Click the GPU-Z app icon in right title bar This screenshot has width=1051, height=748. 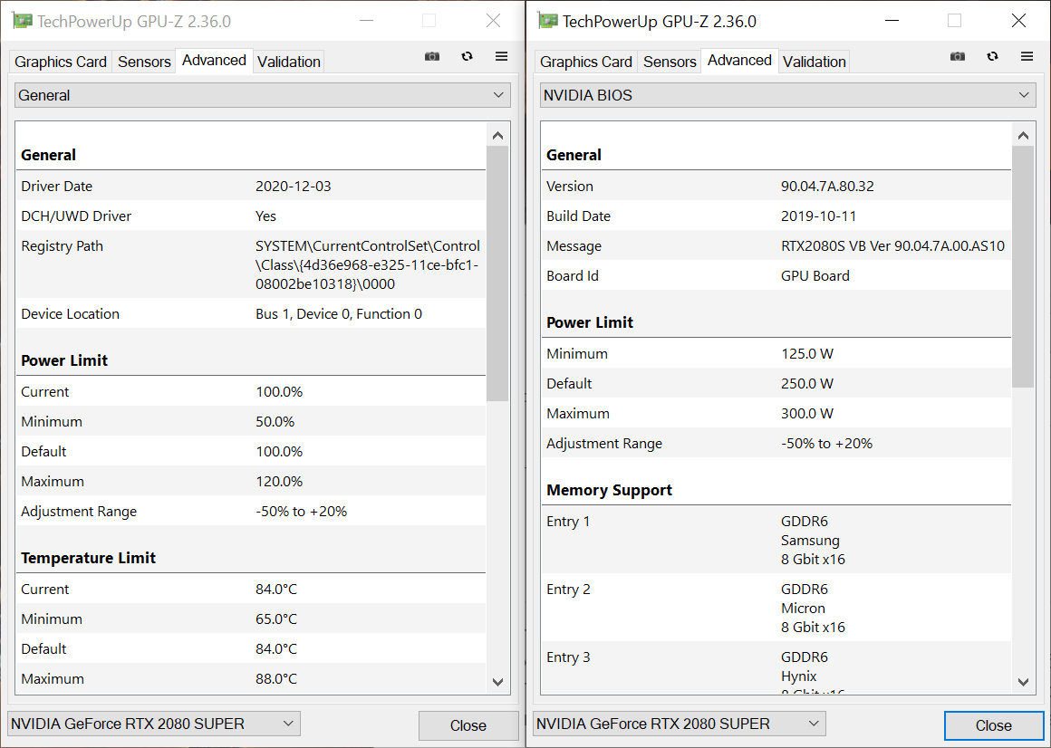click(547, 21)
